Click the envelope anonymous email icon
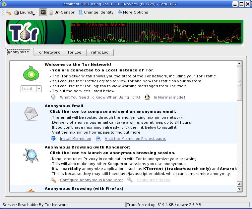The width and height of the screenshot is (252, 209). (x=31, y=114)
